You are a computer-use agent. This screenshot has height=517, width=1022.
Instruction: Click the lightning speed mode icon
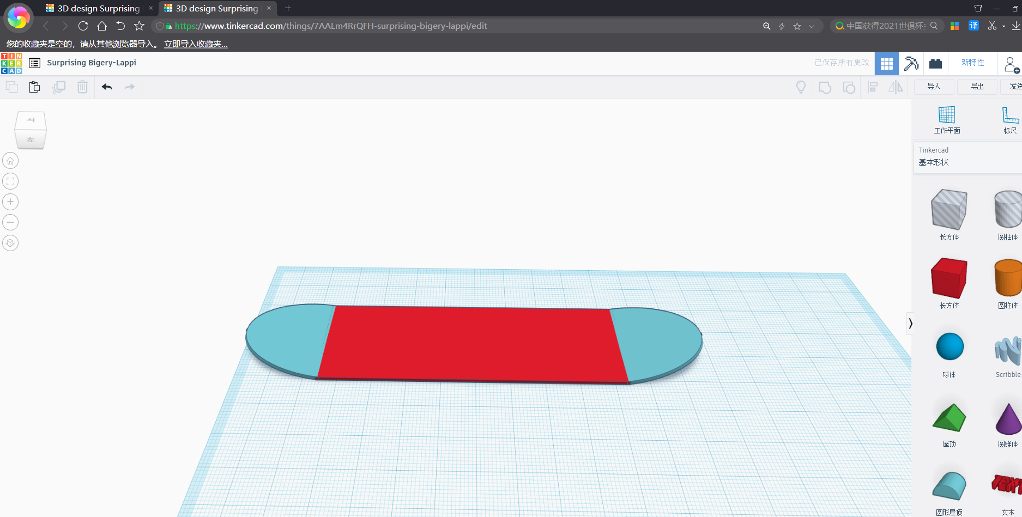pyautogui.click(x=782, y=26)
